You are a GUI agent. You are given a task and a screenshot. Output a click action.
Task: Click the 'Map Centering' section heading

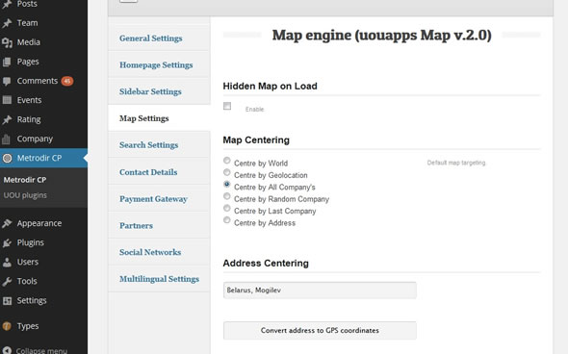point(256,140)
